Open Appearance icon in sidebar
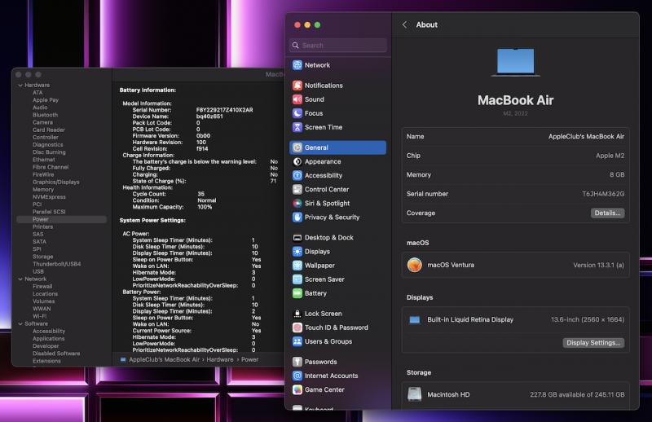This screenshot has height=422, width=652. click(297, 162)
